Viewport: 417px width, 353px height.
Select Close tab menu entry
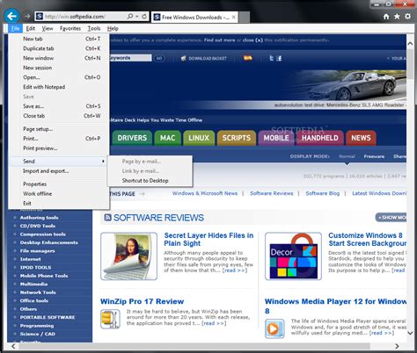[x=59, y=116]
